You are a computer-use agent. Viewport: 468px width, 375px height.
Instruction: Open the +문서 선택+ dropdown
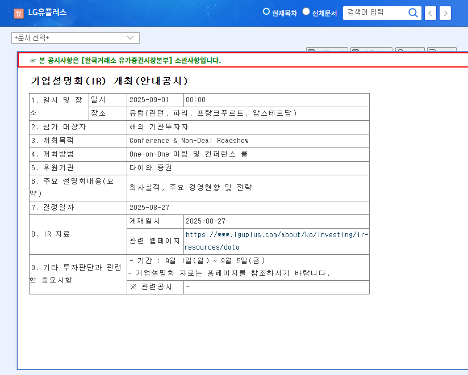pyautogui.click(x=76, y=38)
